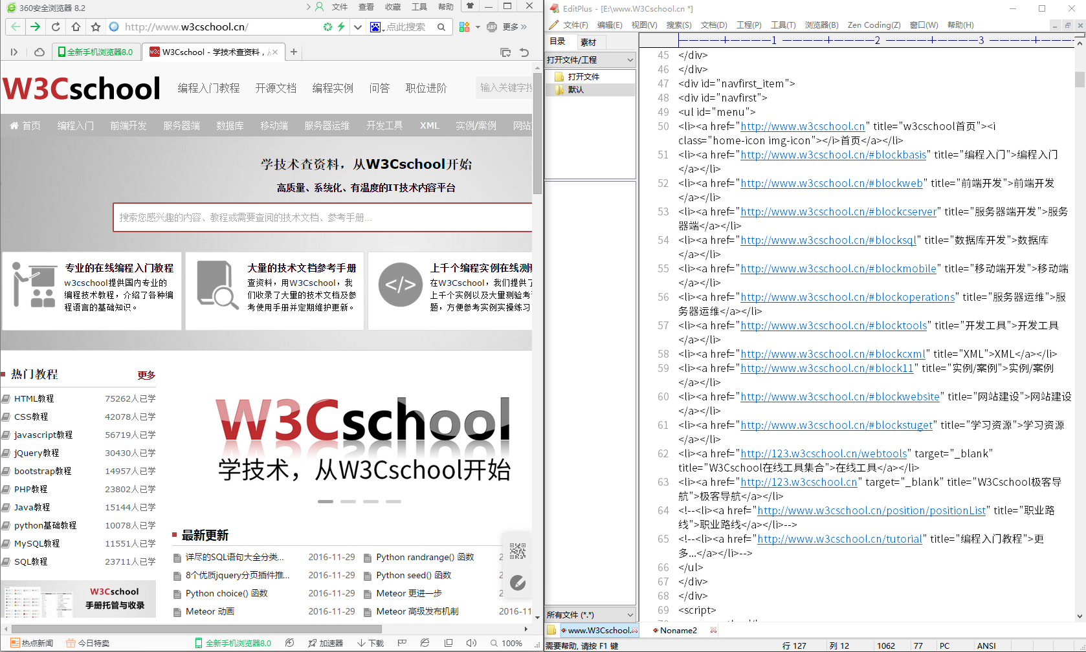Click the search magnifier in browser search box

click(x=441, y=27)
